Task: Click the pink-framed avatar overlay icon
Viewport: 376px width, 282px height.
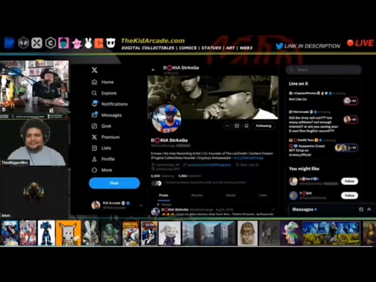Action: 64,43
